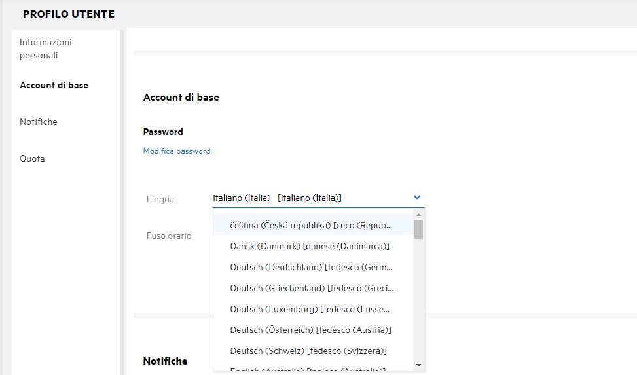
Task: Expand the Lingua dropdown chevron arrow
Action: click(417, 197)
